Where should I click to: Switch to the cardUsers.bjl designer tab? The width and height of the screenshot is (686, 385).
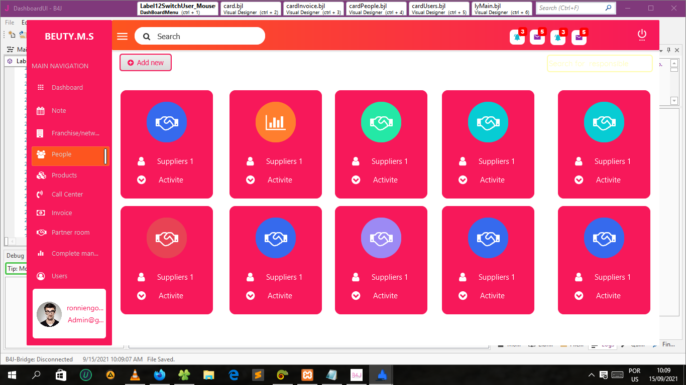(439, 9)
